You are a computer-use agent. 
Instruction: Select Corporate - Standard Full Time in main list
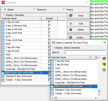point(21,69)
